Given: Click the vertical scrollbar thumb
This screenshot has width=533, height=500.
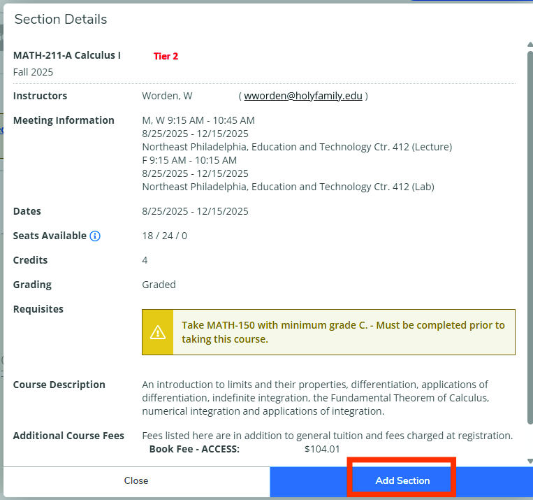Looking at the screenshot, I should [x=530, y=237].
